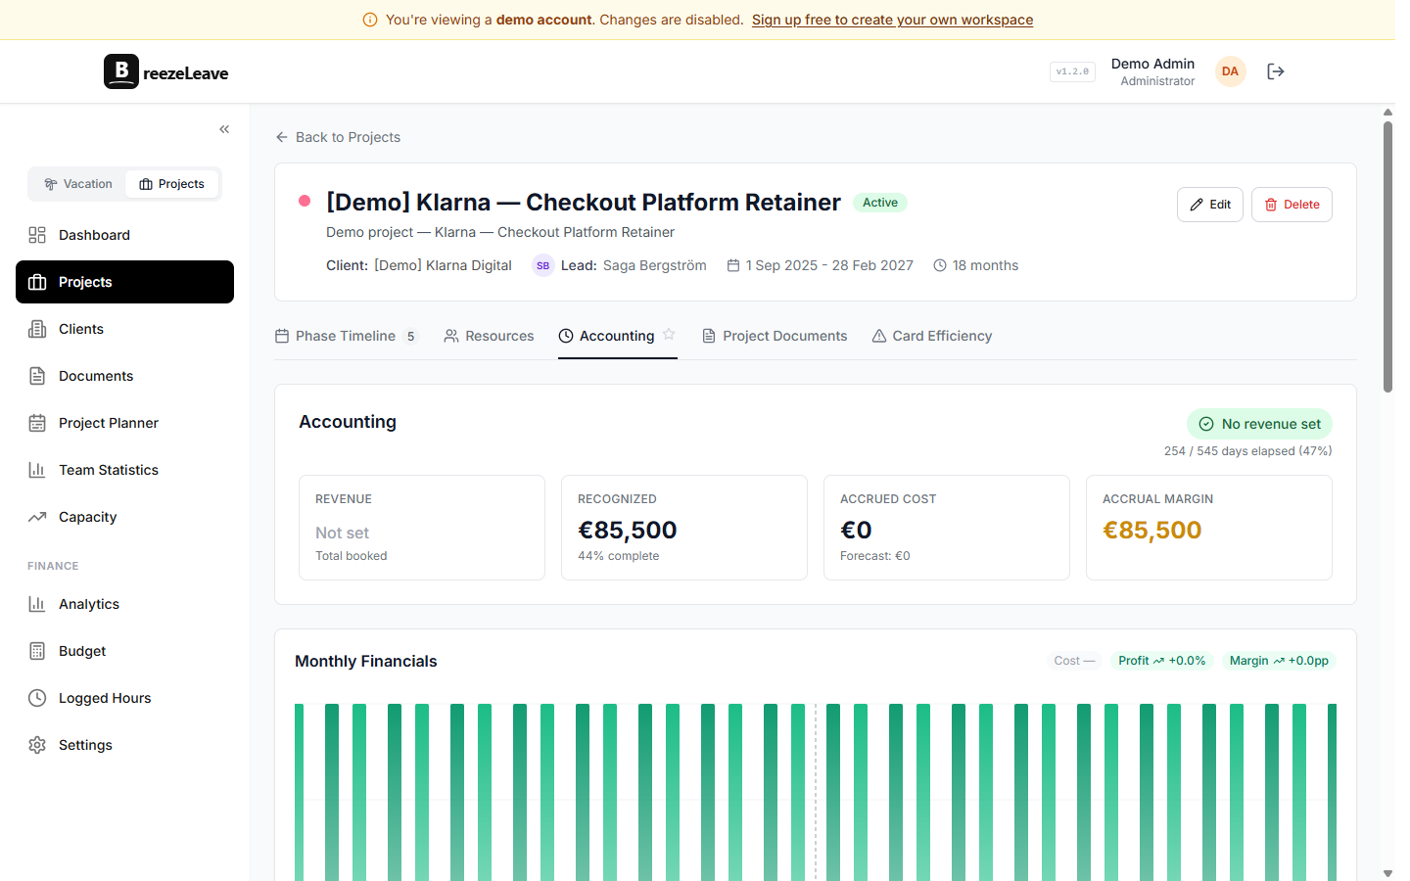Viewport: 1410px width, 881px height.
Task: Go back to Projects link
Action: pyautogui.click(x=338, y=137)
